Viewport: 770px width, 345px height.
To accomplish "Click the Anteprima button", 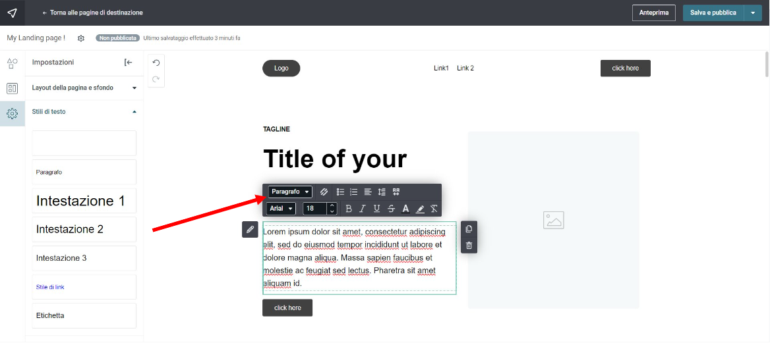I will [x=654, y=13].
